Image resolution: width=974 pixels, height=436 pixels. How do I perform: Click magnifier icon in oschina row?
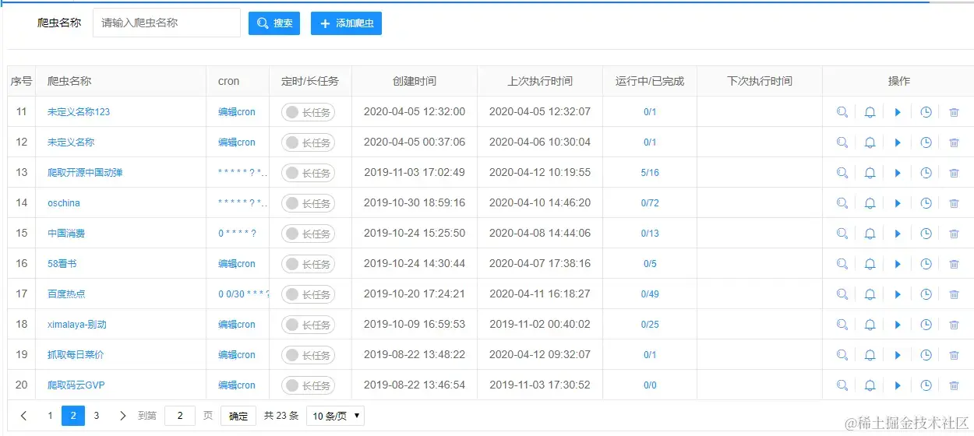(x=842, y=203)
